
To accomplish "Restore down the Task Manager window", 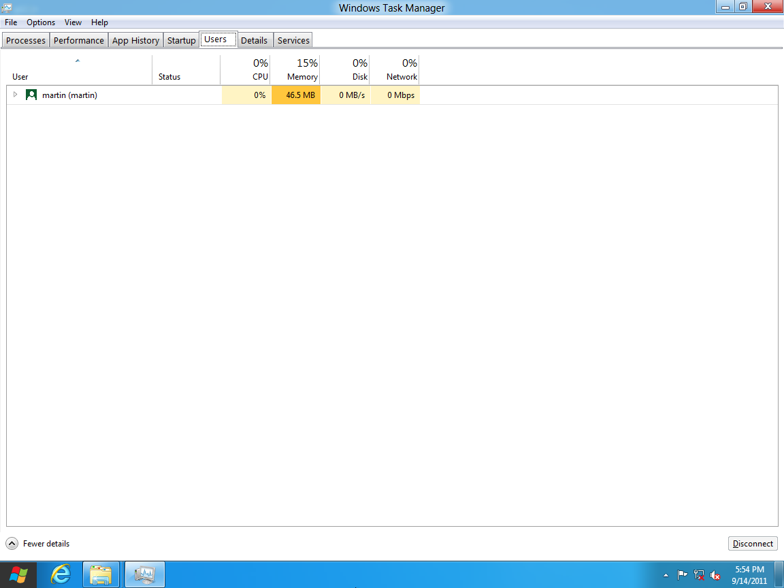I will (x=743, y=6).
